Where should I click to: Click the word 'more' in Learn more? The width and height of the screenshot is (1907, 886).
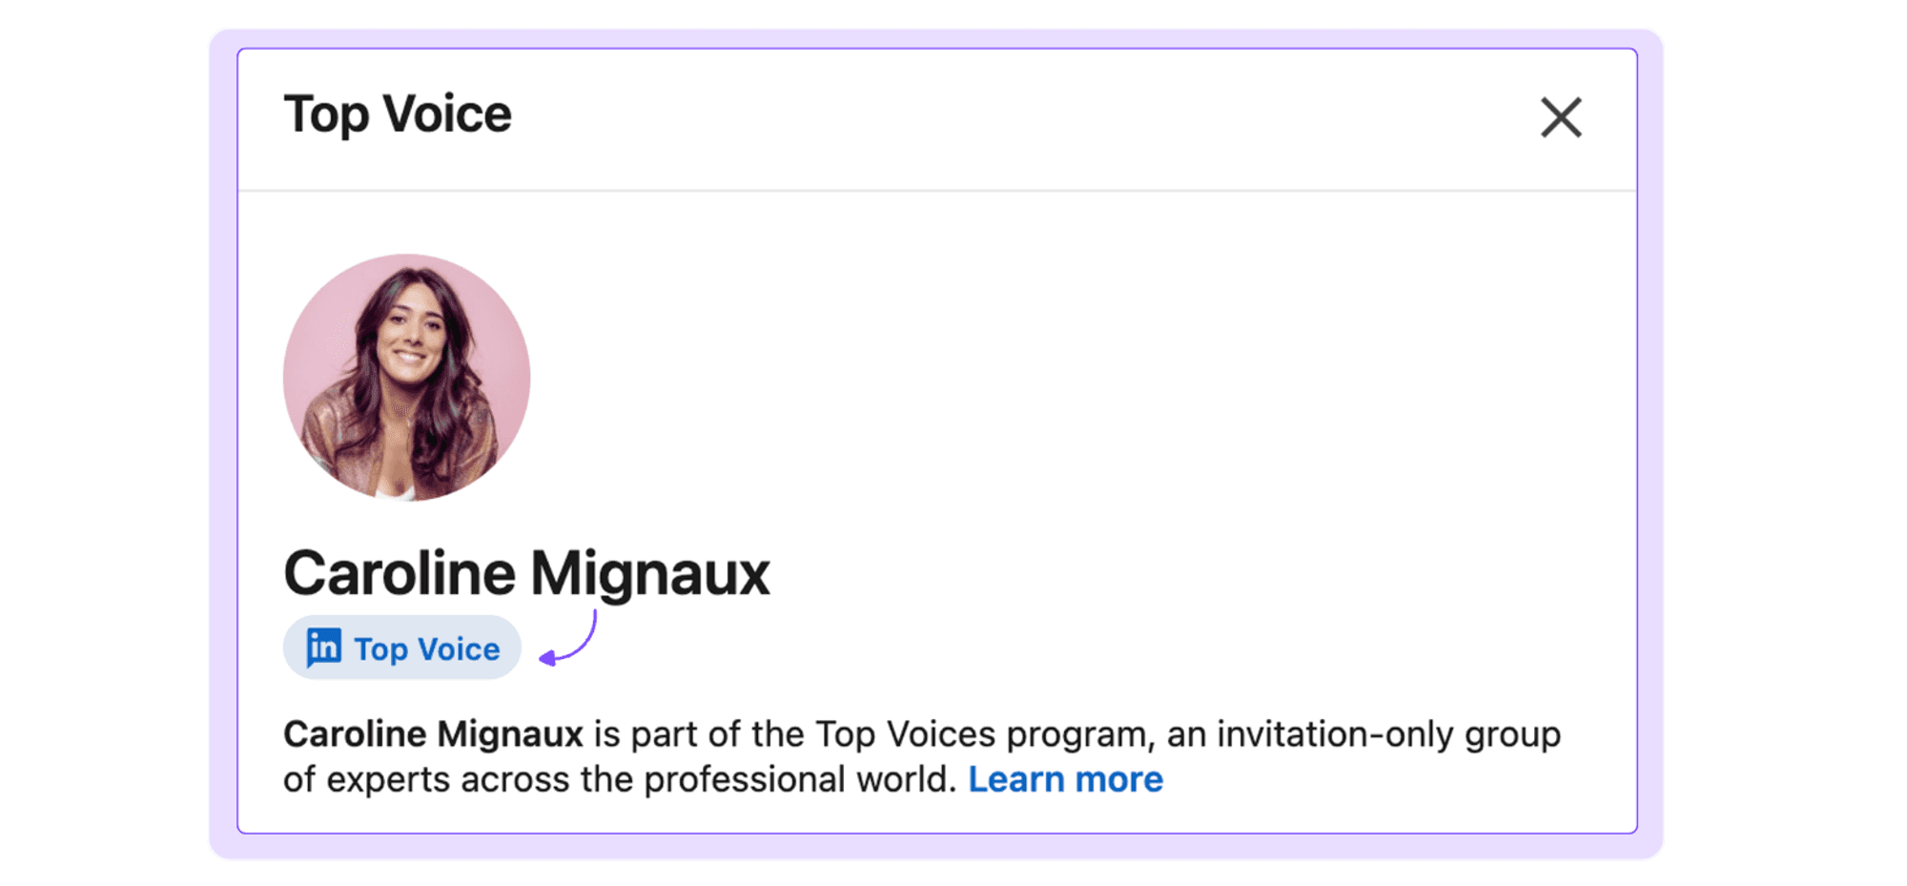[1119, 780]
